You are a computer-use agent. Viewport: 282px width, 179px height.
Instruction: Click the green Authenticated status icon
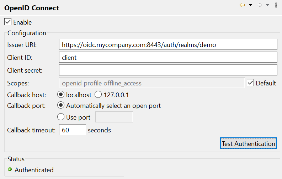(x=10, y=169)
